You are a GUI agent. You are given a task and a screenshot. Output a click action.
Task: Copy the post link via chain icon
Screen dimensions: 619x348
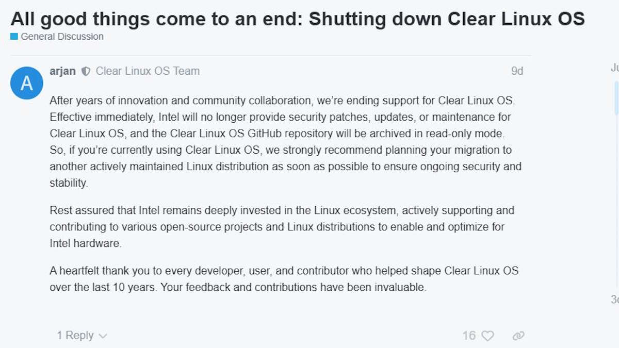click(x=518, y=336)
